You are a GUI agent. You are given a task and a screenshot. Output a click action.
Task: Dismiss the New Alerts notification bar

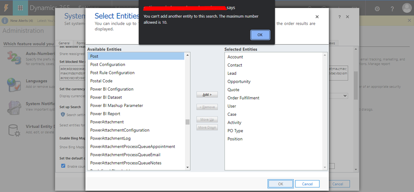(x=409, y=20)
